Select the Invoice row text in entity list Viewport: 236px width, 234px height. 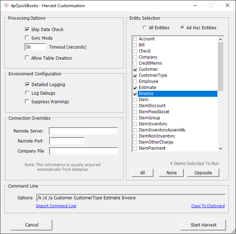coord(146,94)
